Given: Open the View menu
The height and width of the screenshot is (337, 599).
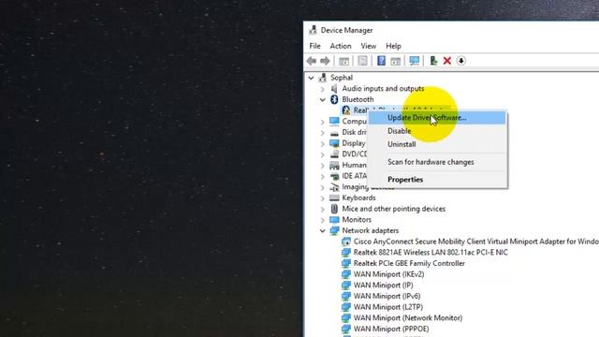Looking at the screenshot, I should 368,46.
